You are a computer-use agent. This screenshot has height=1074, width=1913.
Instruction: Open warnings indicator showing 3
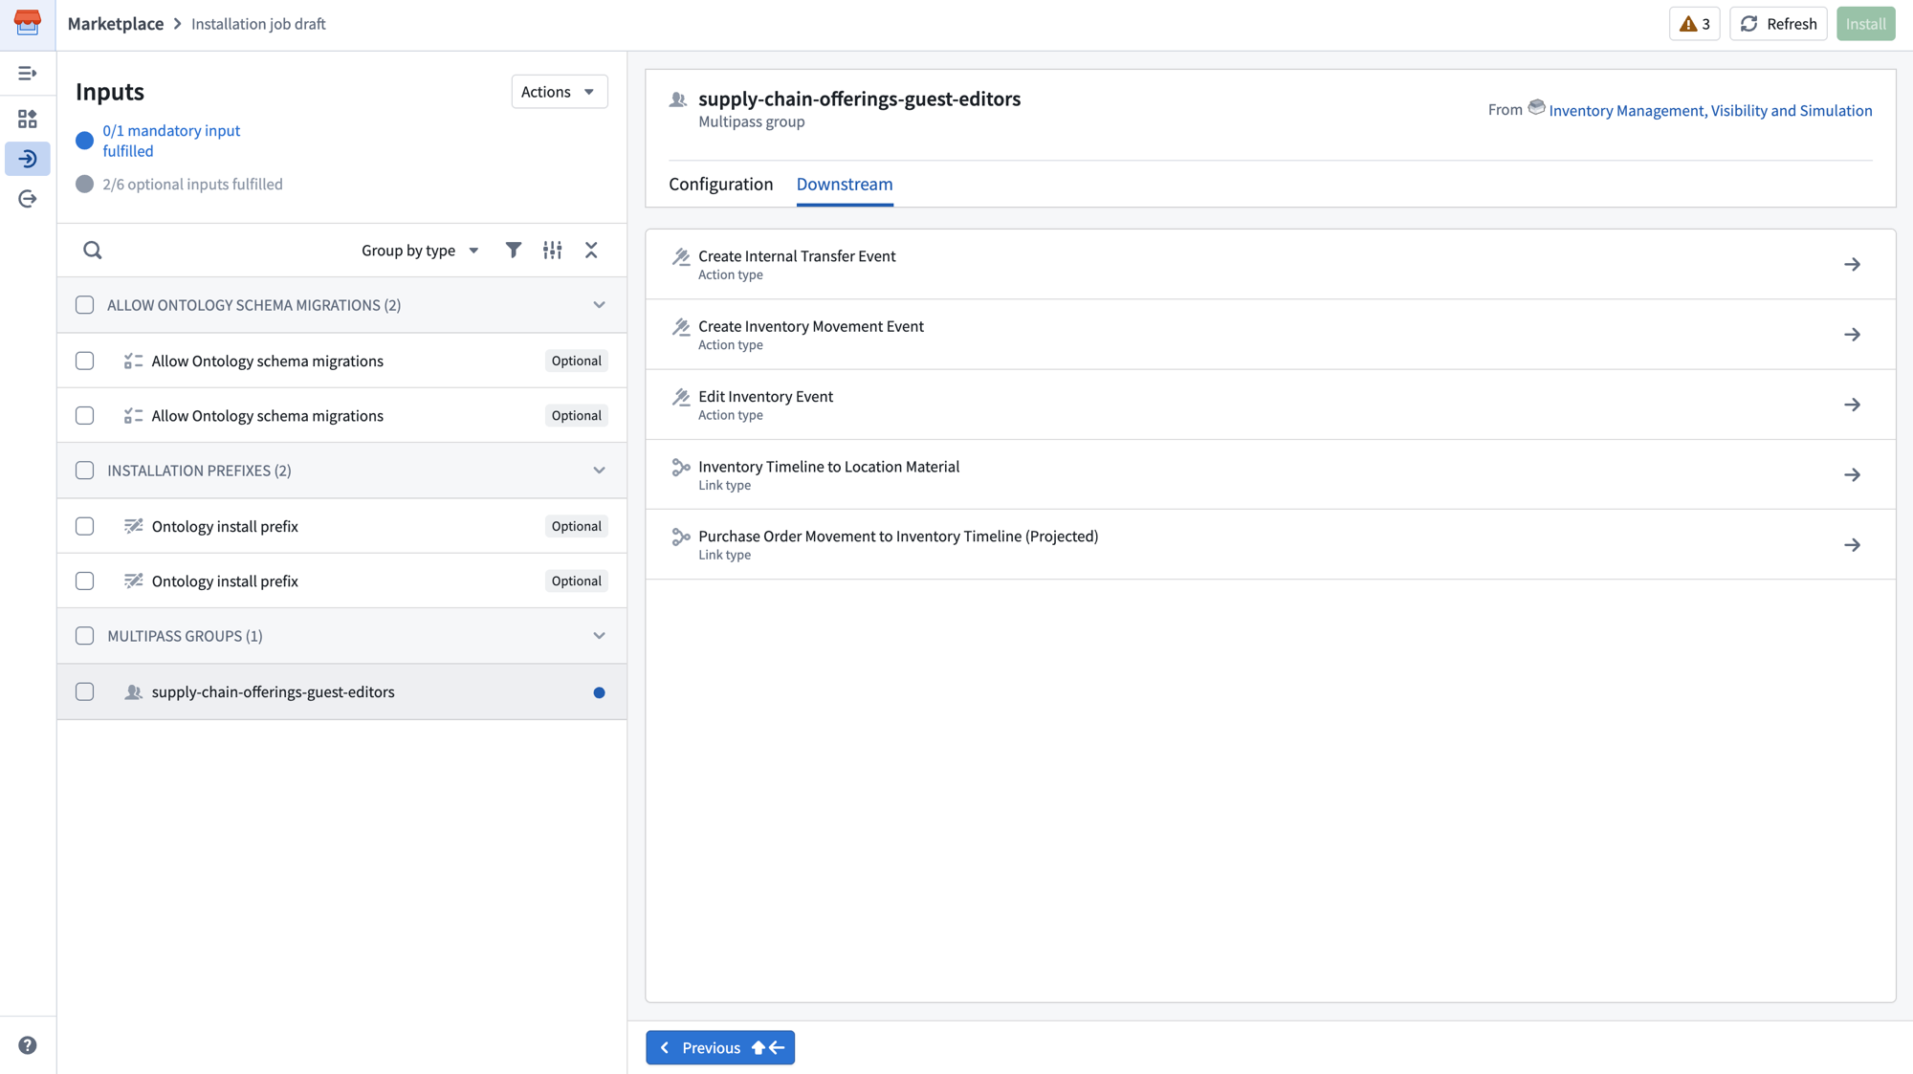point(1695,24)
